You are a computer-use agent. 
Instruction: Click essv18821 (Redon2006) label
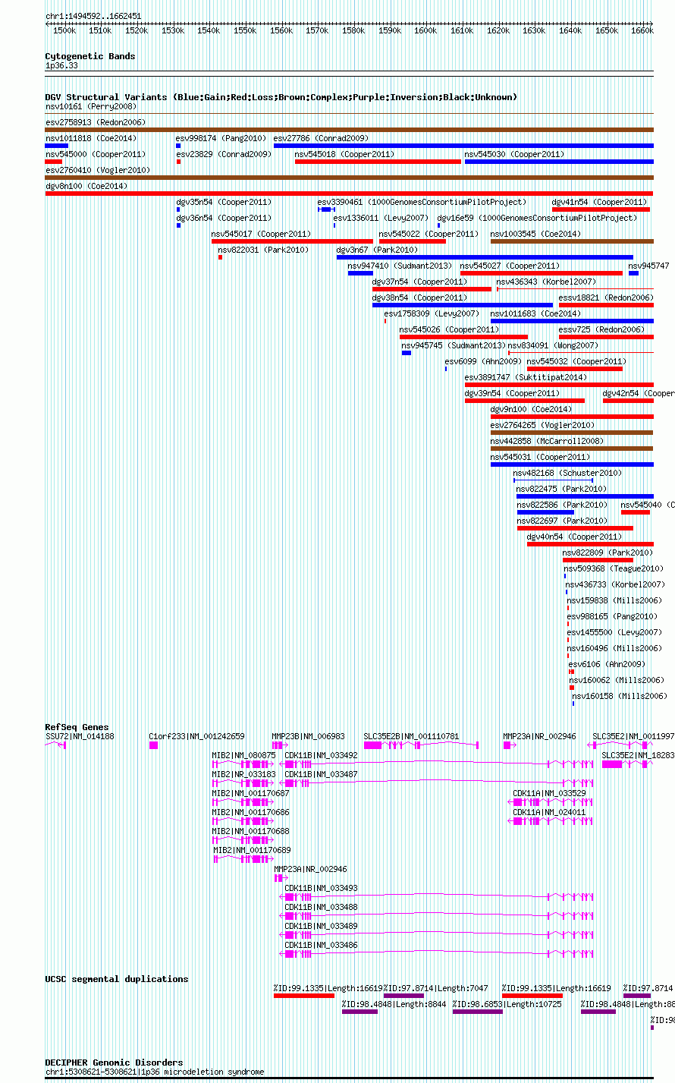[606, 298]
